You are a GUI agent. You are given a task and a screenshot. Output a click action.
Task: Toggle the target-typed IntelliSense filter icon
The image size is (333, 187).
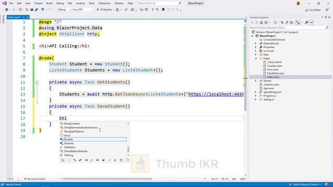coord(62,160)
